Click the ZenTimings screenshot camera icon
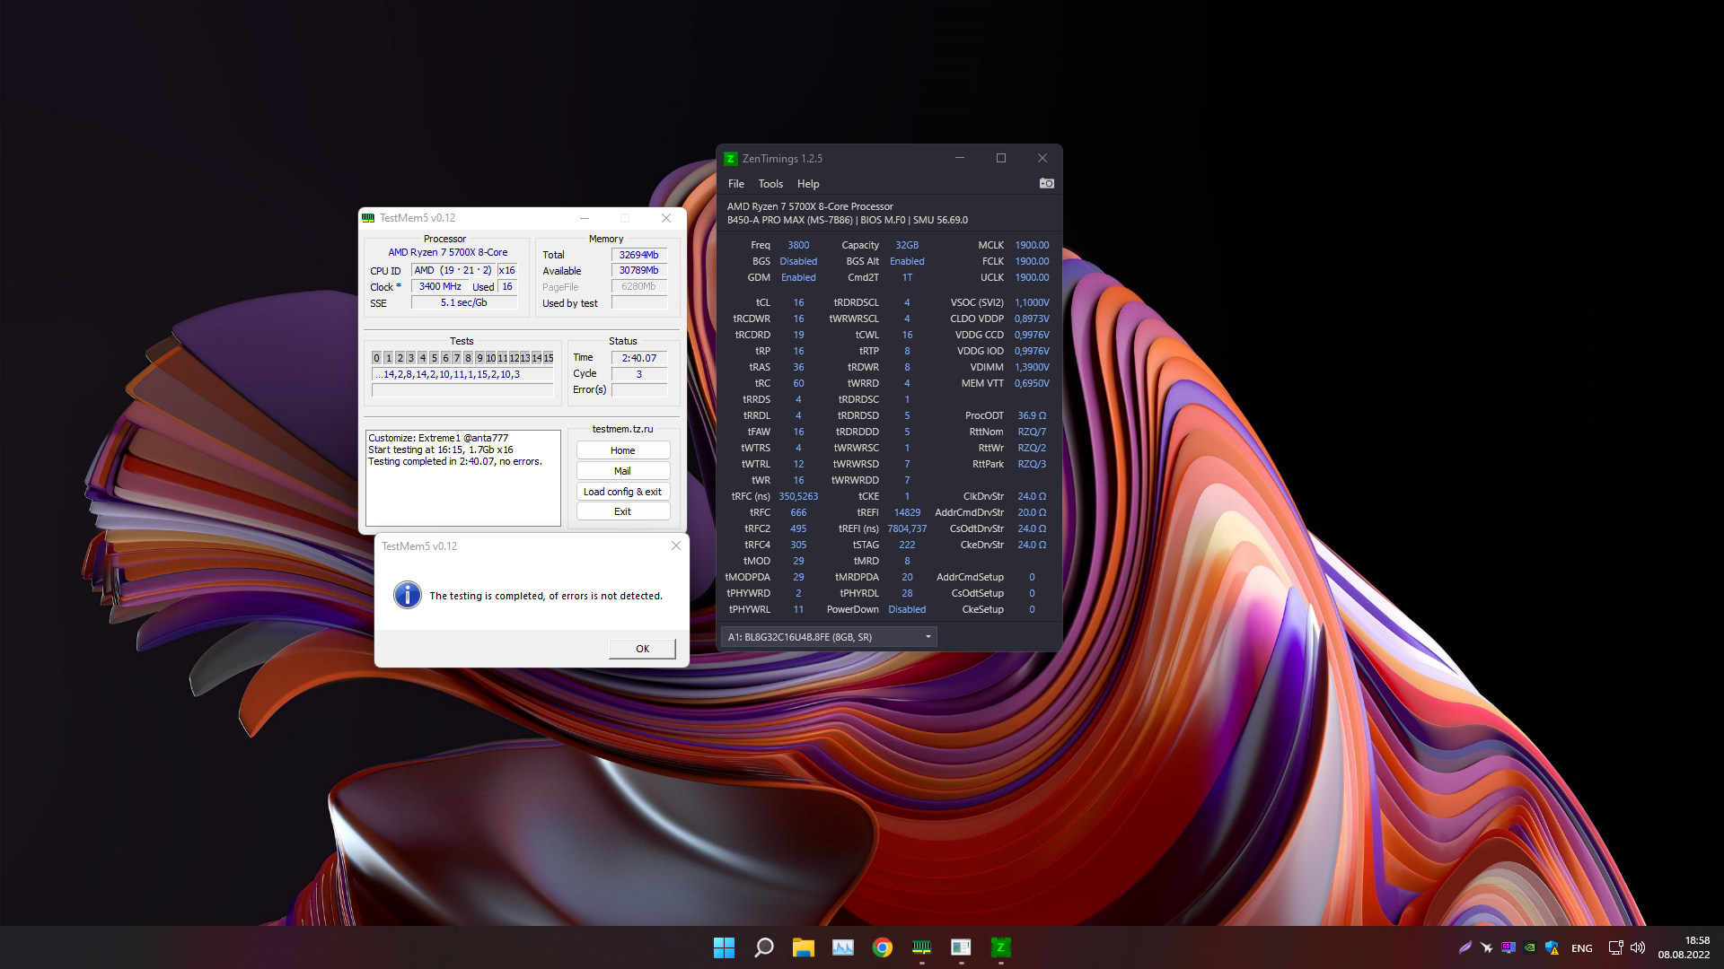Screen dimensions: 1724x969 (x=1046, y=183)
